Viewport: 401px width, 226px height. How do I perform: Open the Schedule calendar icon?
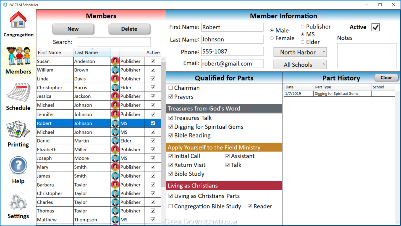tap(18, 92)
